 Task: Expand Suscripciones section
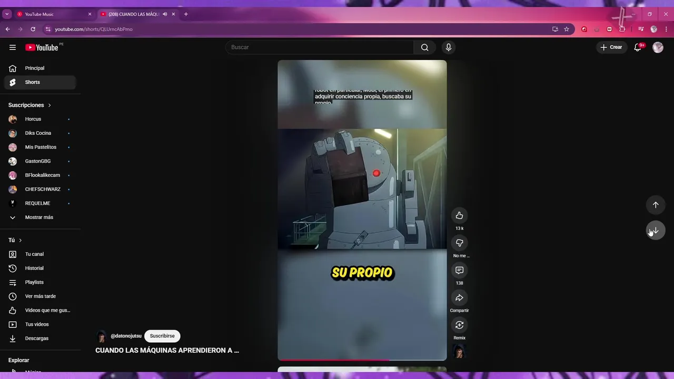[x=30, y=105]
